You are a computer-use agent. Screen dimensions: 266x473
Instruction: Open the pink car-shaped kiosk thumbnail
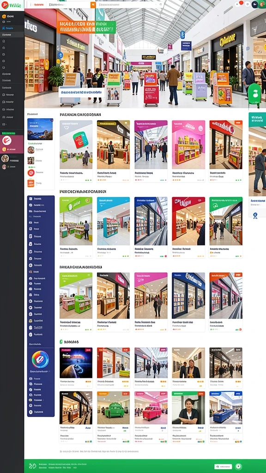tap(151, 408)
